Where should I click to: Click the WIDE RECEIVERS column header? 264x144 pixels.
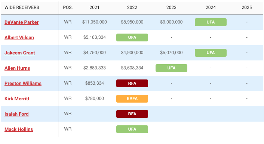coord(22,7)
